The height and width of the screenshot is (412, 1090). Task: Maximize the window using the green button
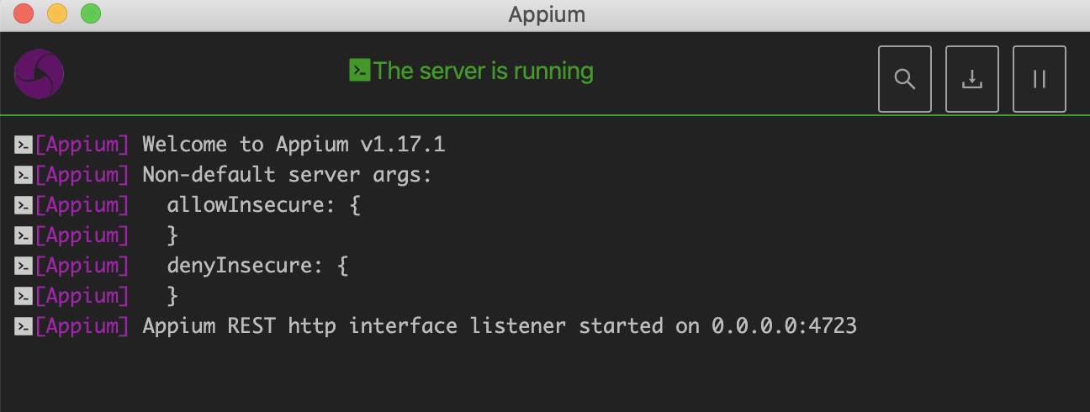90,13
